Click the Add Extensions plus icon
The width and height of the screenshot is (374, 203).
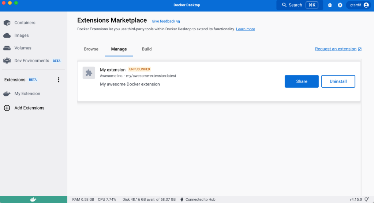(7, 108)
